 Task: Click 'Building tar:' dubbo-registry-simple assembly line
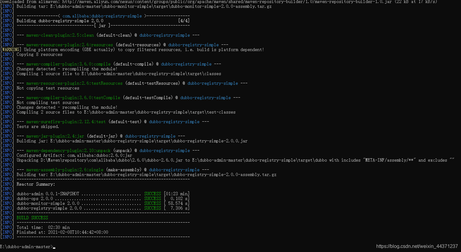point(146,175)
